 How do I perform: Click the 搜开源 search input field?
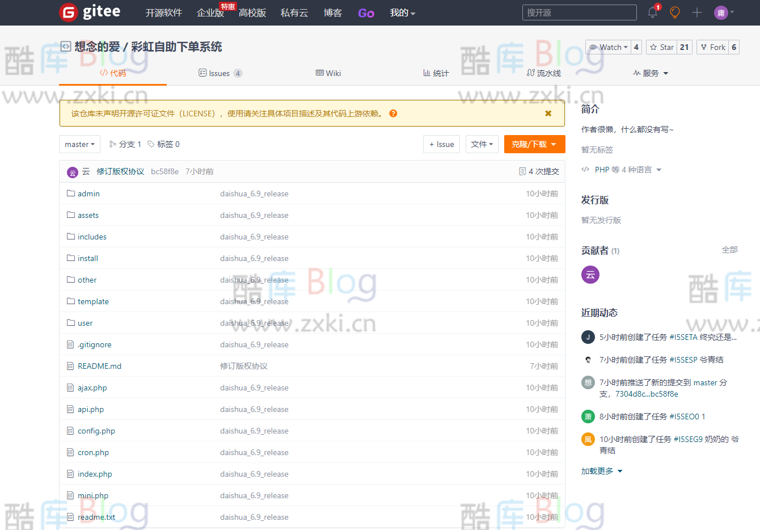tap(579, 12)
